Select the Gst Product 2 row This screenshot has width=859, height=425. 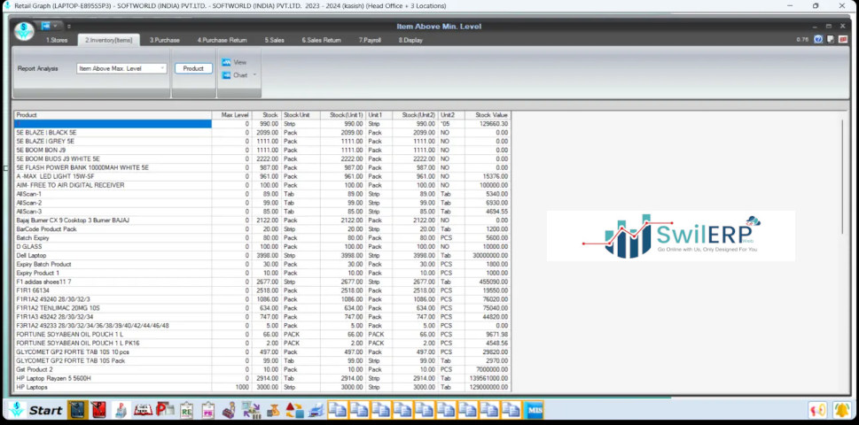point(262,370)
